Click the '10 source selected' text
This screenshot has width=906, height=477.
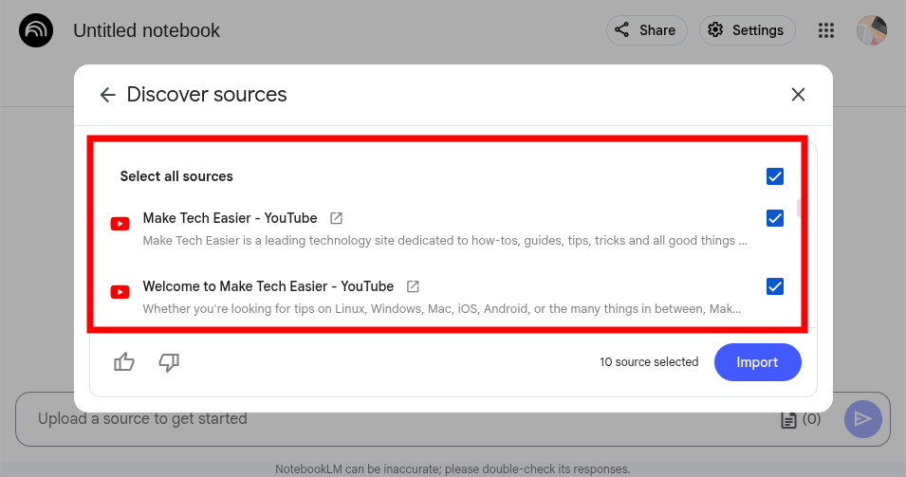pyautogui.click(x=649, y=362)
